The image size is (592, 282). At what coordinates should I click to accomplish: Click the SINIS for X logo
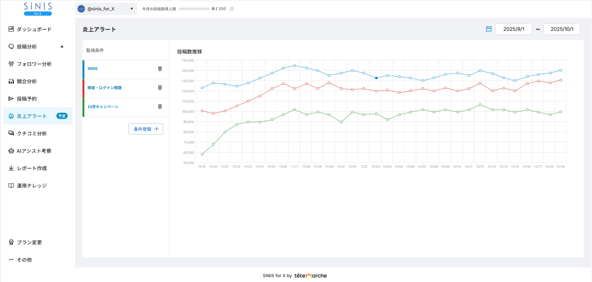(37, 9)
